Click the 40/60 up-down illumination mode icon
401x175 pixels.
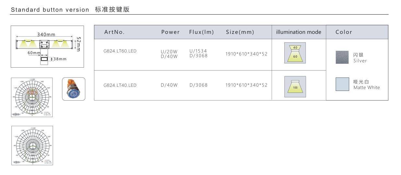(295, 53)
